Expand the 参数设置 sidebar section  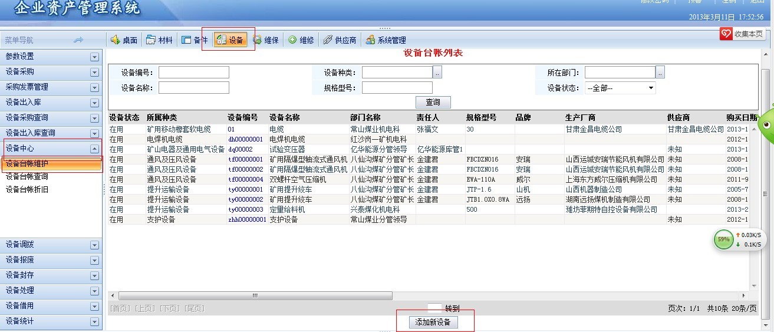click(94, 57)
